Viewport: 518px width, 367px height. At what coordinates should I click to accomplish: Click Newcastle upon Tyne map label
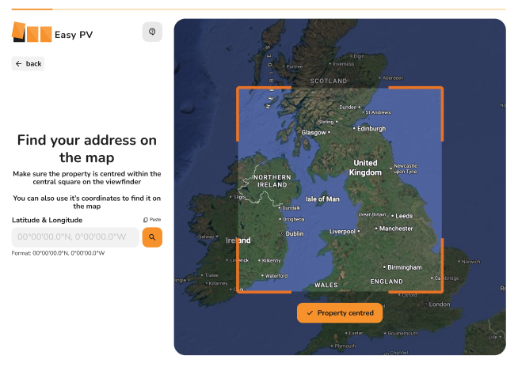[x=406, y=168]
